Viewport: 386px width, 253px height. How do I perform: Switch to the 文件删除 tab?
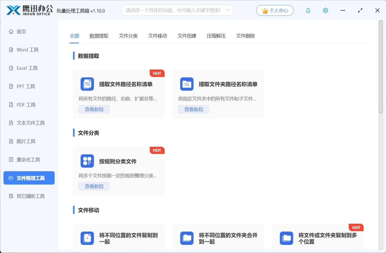pyautogui.click(x=245, y=36)
